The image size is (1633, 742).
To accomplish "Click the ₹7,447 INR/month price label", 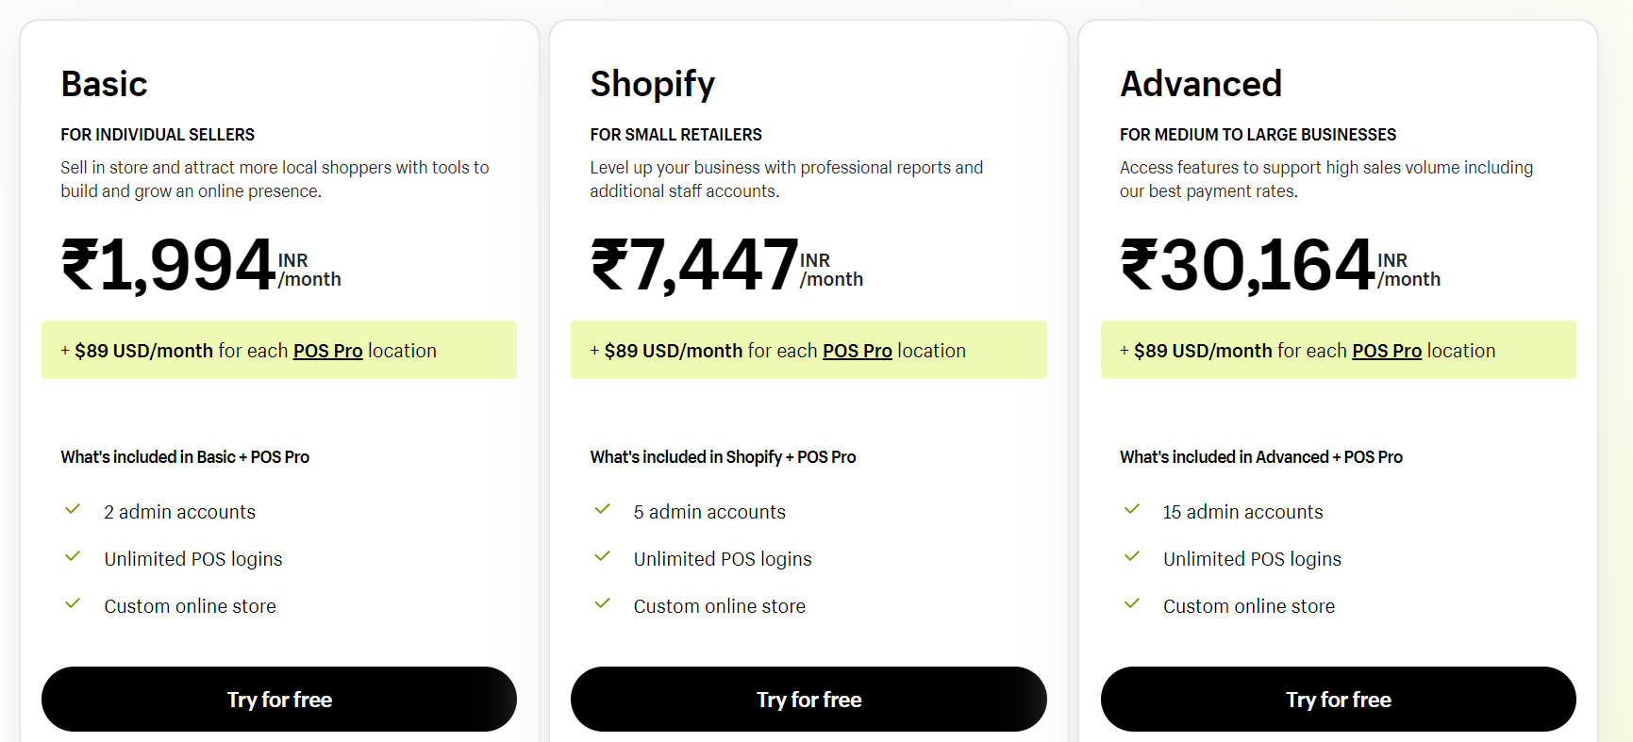I will tap(726, 264).
